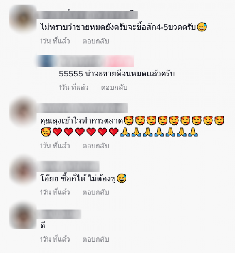Open the first commenter's blurred profile picture

23,19
